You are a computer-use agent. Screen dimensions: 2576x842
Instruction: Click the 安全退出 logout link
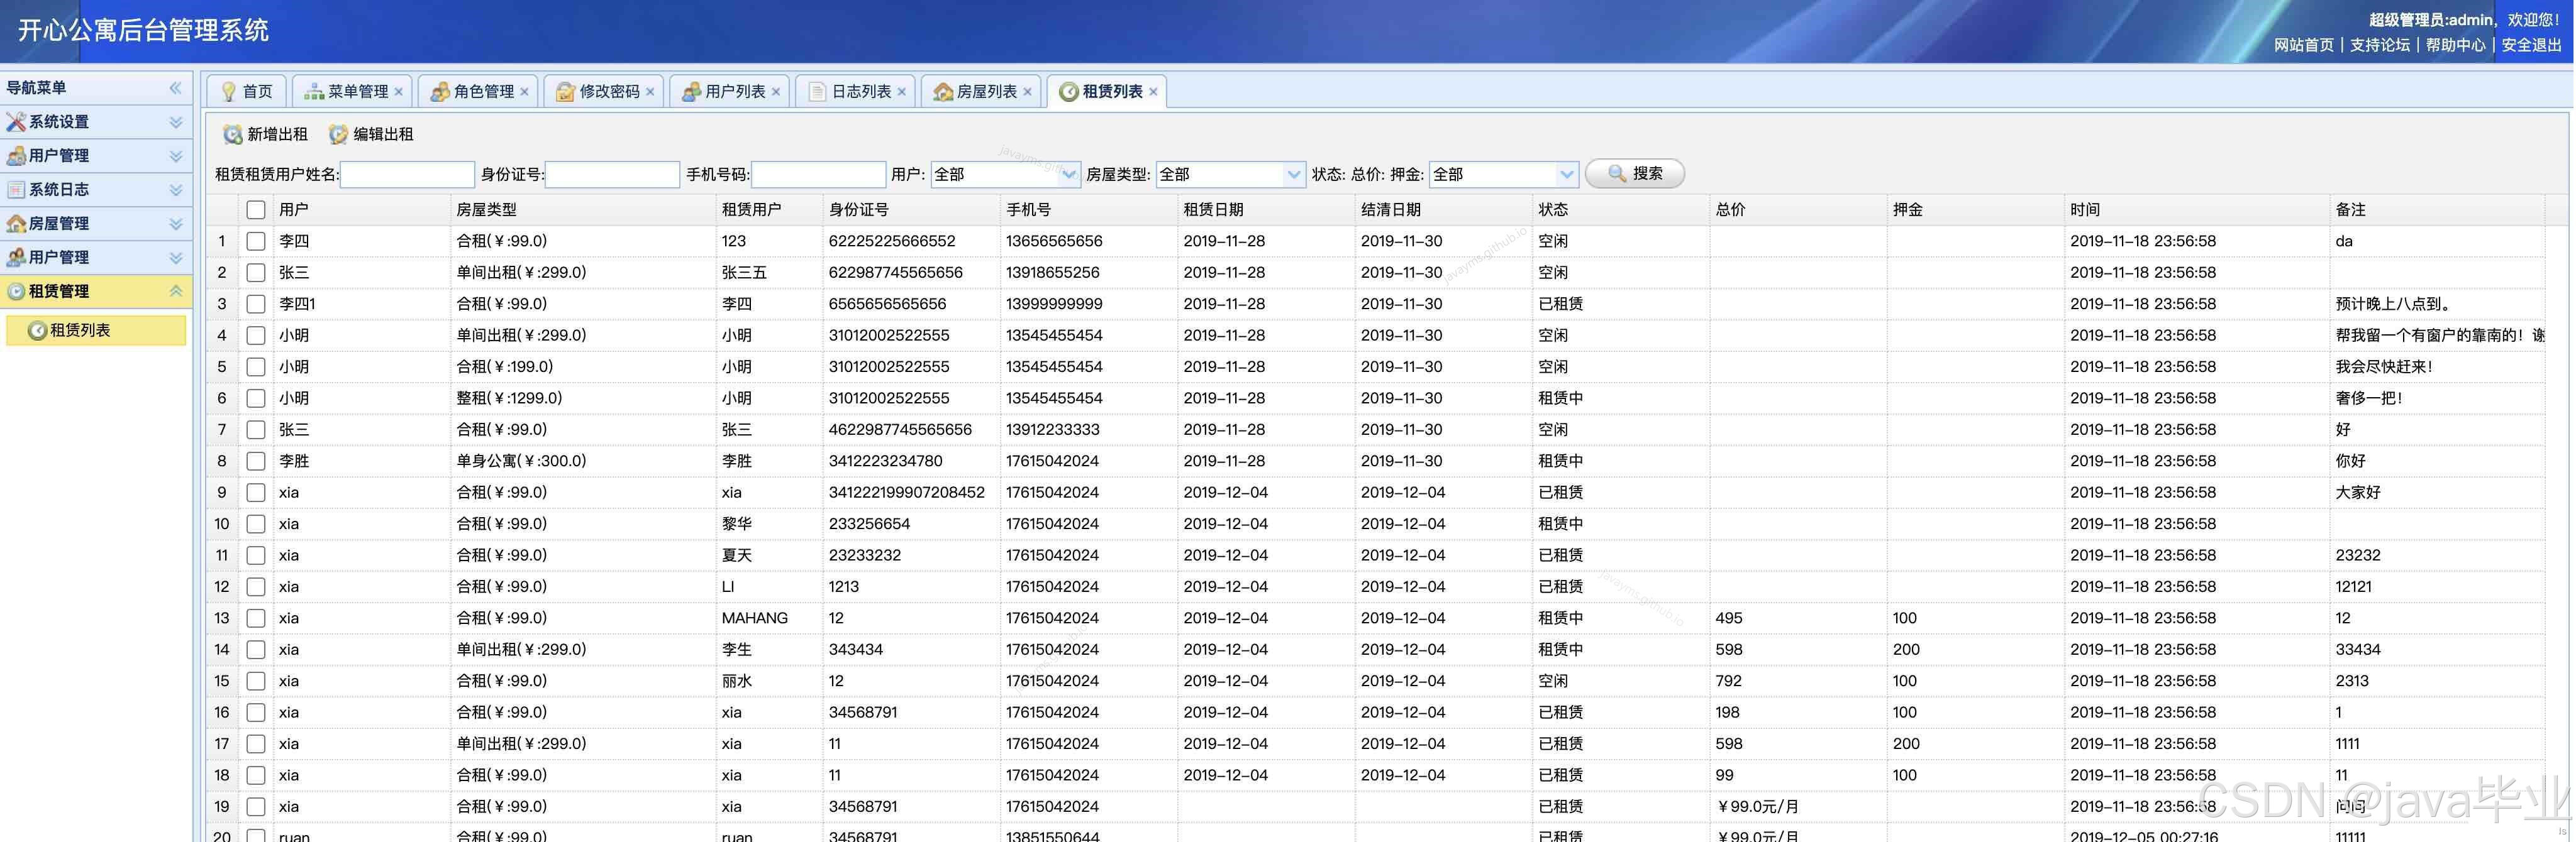(2531, 45)
